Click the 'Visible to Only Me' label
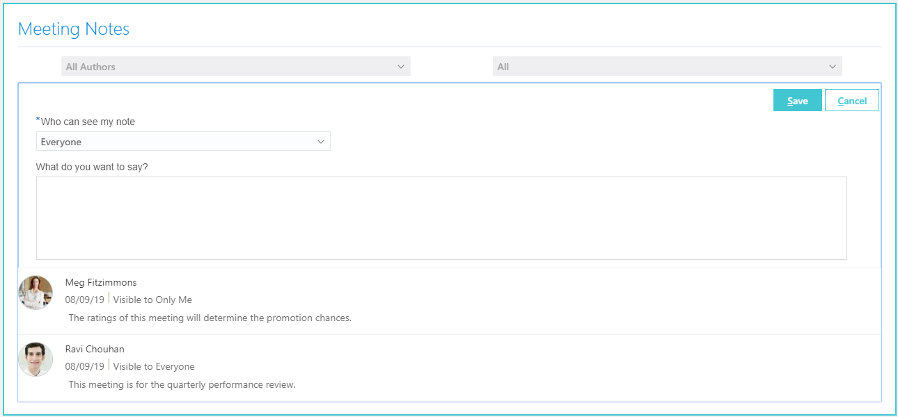Viewport: 898px width, 417px height. [152, 300]
